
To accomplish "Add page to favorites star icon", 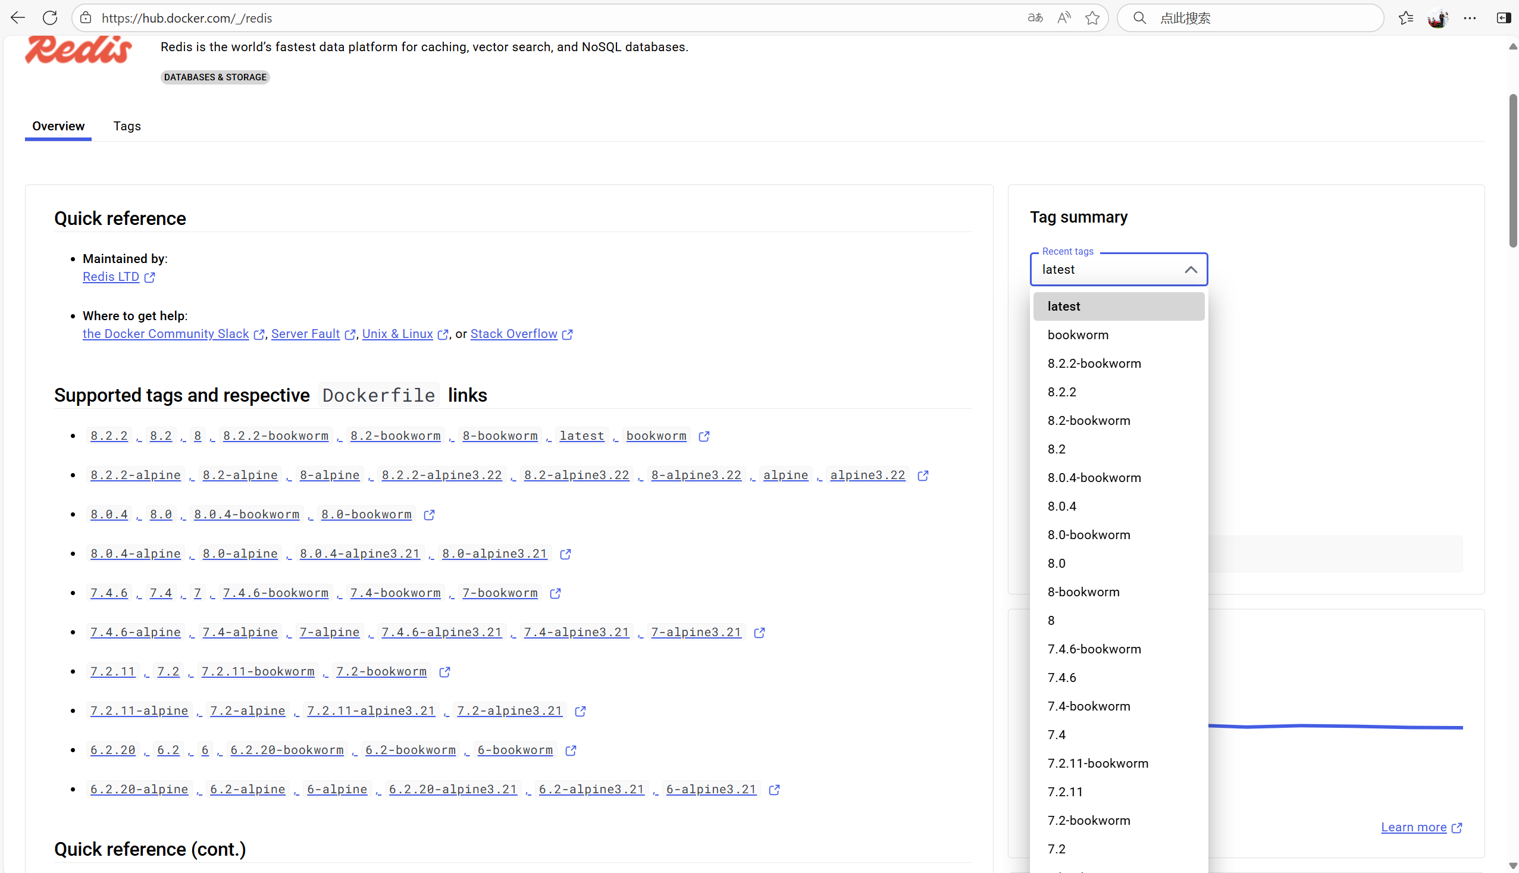I will pyautogui.click(x=1092, y=18).
